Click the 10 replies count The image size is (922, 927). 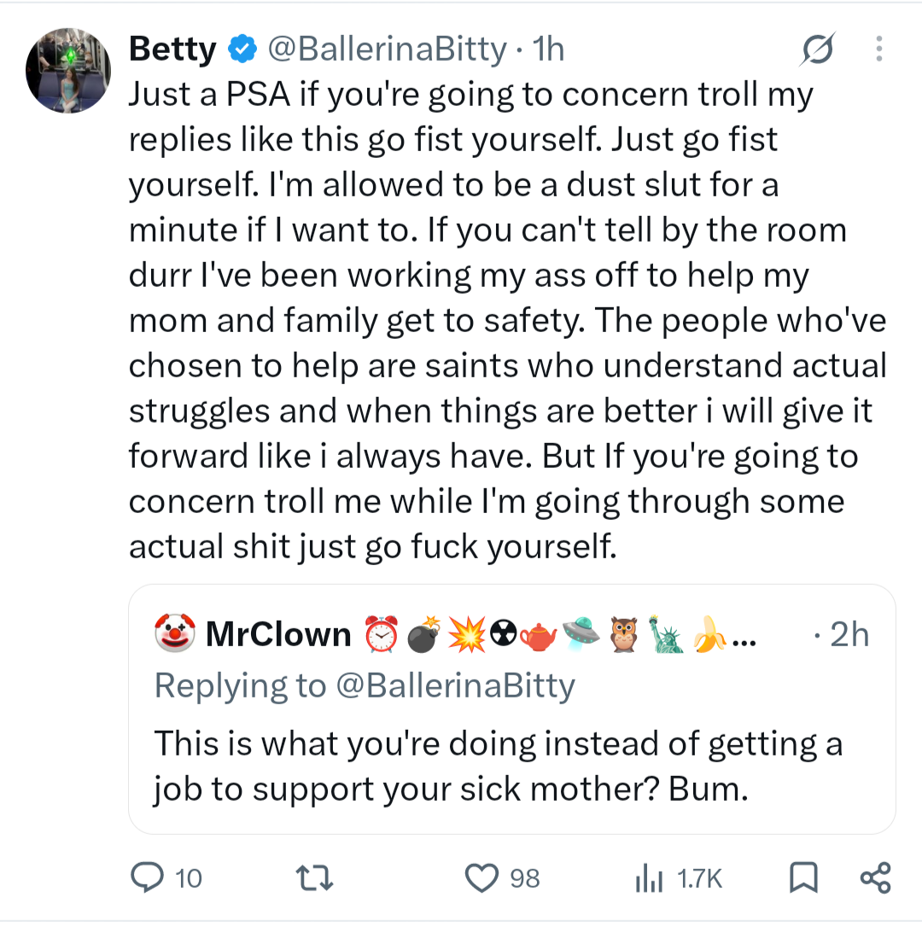point(189,878)
